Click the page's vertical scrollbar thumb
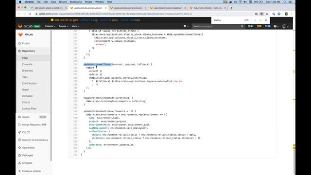311x175 pixels. [x=294, y=162]
